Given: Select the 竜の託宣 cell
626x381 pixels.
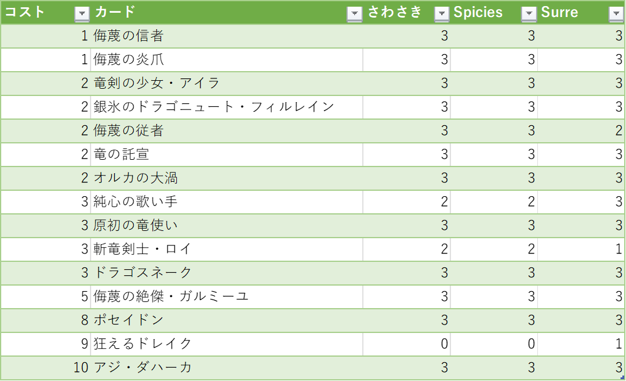Looking at the screenshot, I should click(x=227, y=154).
